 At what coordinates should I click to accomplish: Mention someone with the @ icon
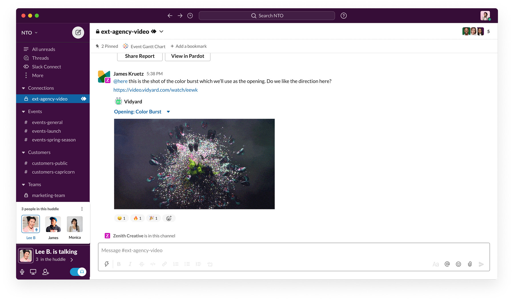[x=447, y=264]
